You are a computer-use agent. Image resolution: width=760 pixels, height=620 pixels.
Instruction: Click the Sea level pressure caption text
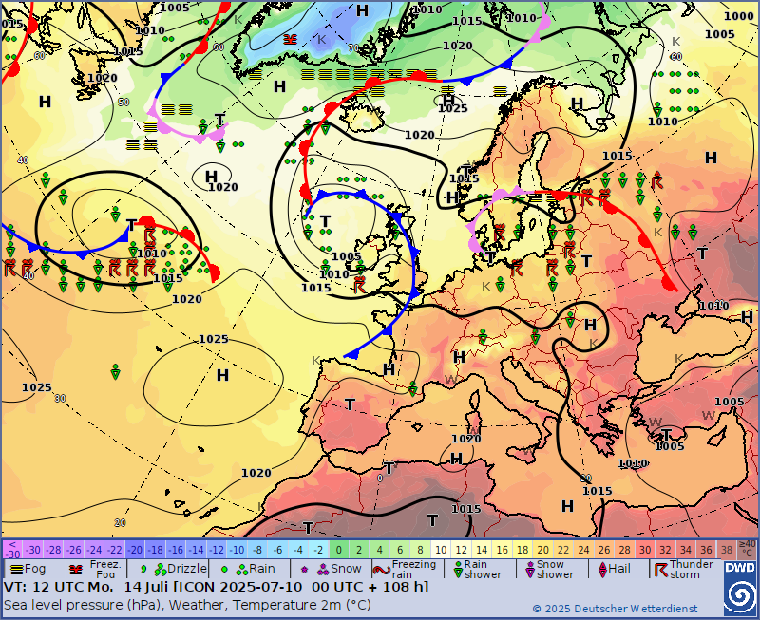tap(186, 605)
